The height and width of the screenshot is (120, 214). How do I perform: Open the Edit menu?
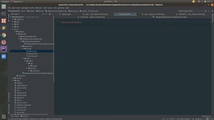coord(14,8)
